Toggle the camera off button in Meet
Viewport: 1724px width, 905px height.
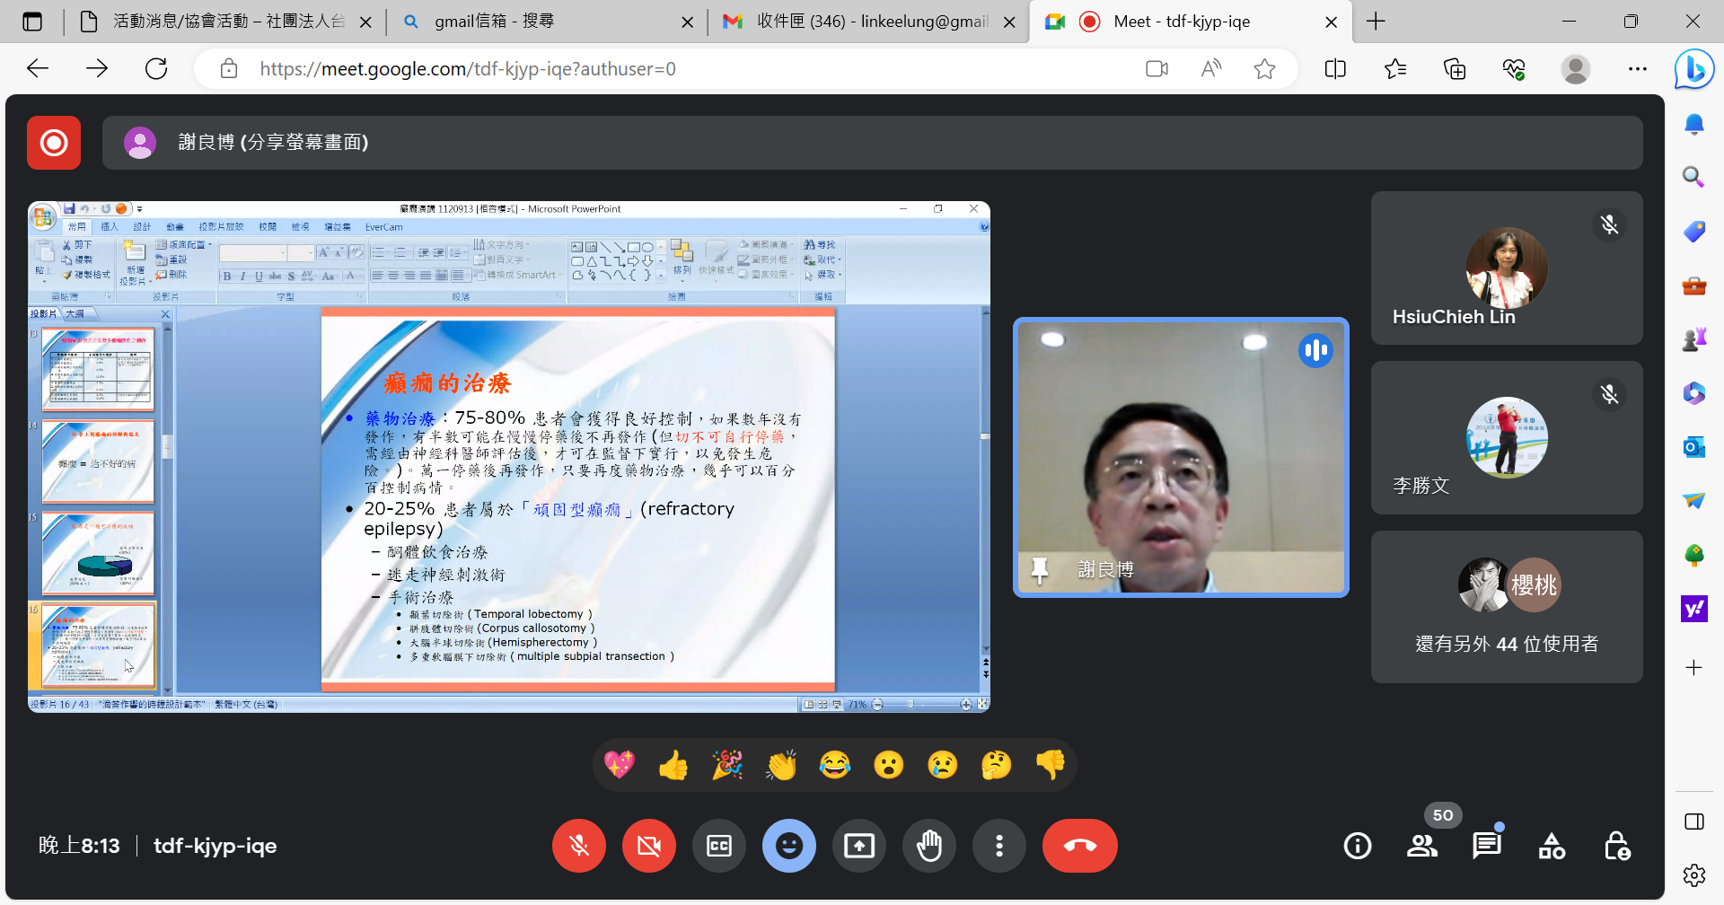(x=649, y=846)
